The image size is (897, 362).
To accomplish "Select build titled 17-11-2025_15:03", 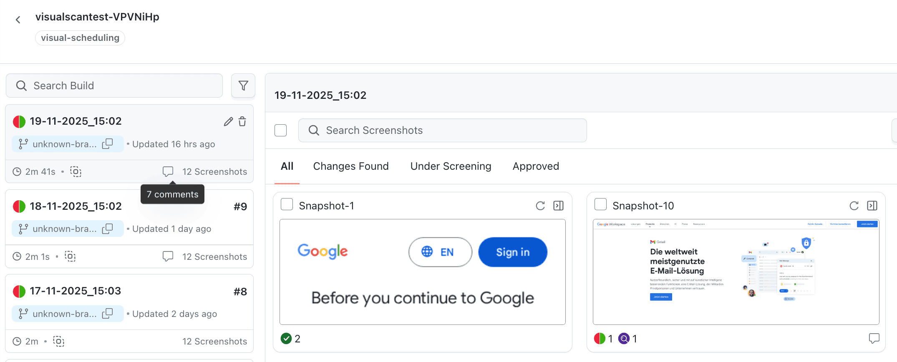I will 75,291.
